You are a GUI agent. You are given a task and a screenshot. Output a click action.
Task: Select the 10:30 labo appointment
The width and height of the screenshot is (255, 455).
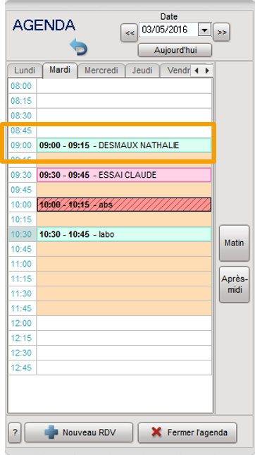(124, 234)
